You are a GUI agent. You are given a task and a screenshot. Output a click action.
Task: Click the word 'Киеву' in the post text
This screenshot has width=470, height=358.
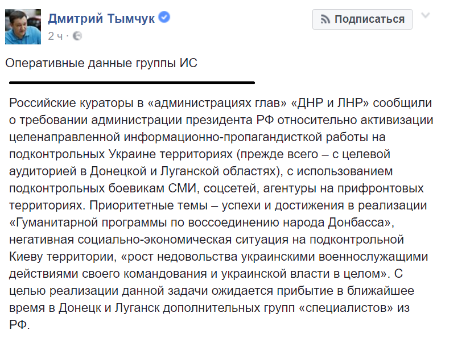pyautogui.click(x=26, y=257)
